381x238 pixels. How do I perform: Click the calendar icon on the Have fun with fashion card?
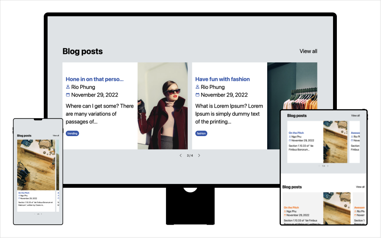point(198,95)
